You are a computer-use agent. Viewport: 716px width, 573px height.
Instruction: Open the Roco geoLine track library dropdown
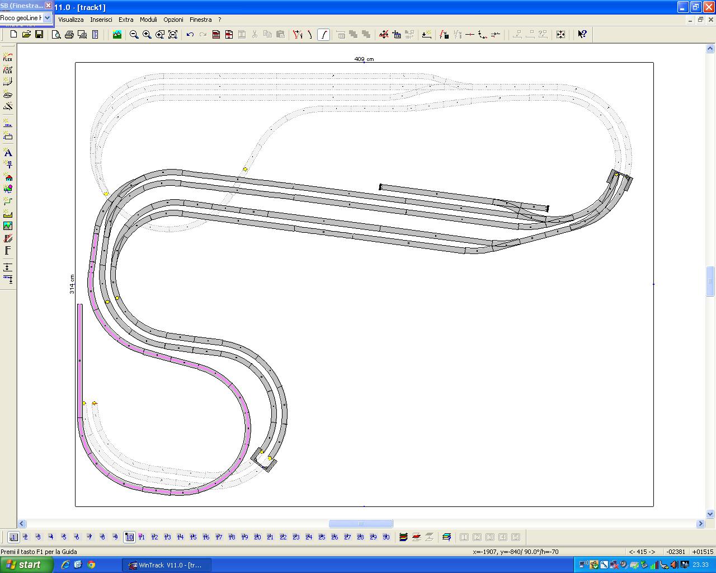48,18
